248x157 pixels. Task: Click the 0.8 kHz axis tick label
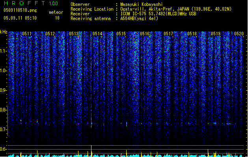pyautogui.click(x=4, y=110)
